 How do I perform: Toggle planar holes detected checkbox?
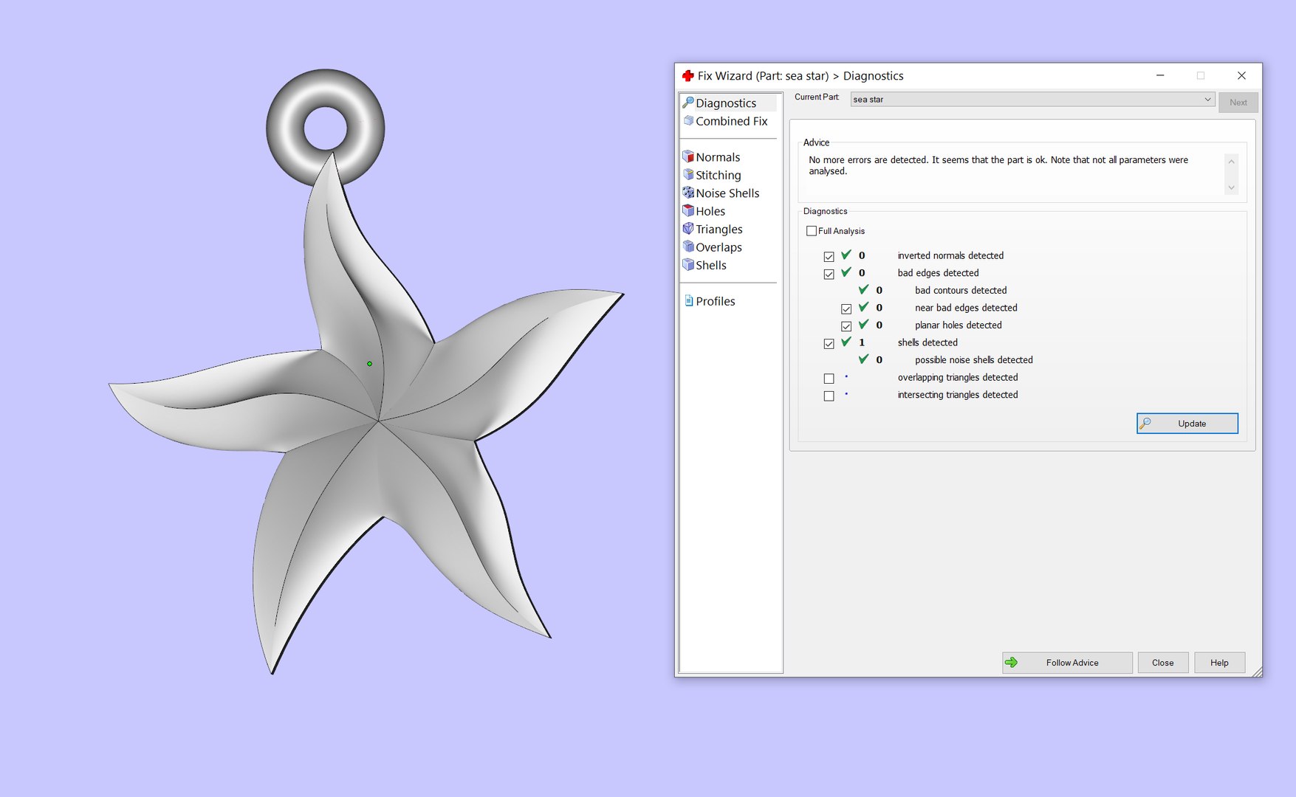coord(846,326)
